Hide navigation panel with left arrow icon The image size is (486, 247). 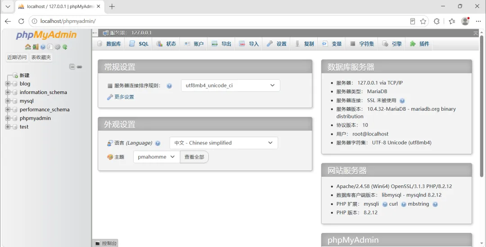coord(95,33)
